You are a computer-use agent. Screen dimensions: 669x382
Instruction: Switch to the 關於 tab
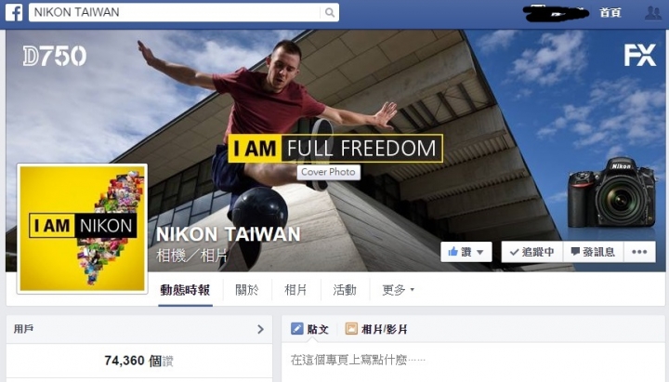247,290
